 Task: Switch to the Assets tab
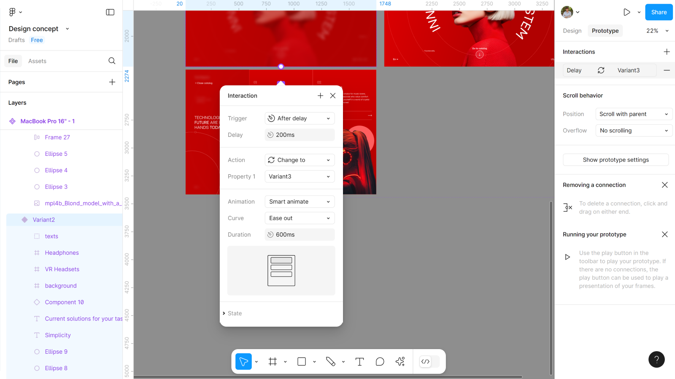click(x=37, y=61)
